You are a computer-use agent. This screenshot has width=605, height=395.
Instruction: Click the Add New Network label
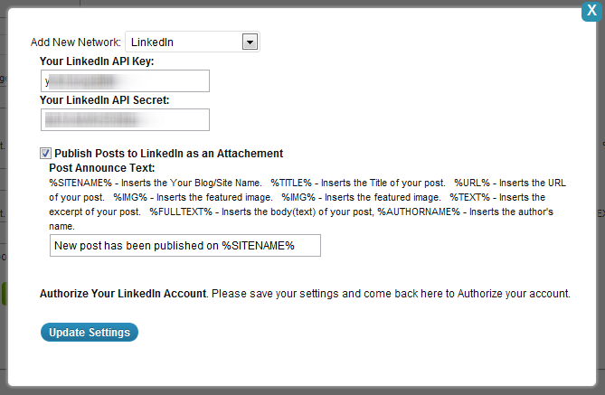tap(76, 42)
